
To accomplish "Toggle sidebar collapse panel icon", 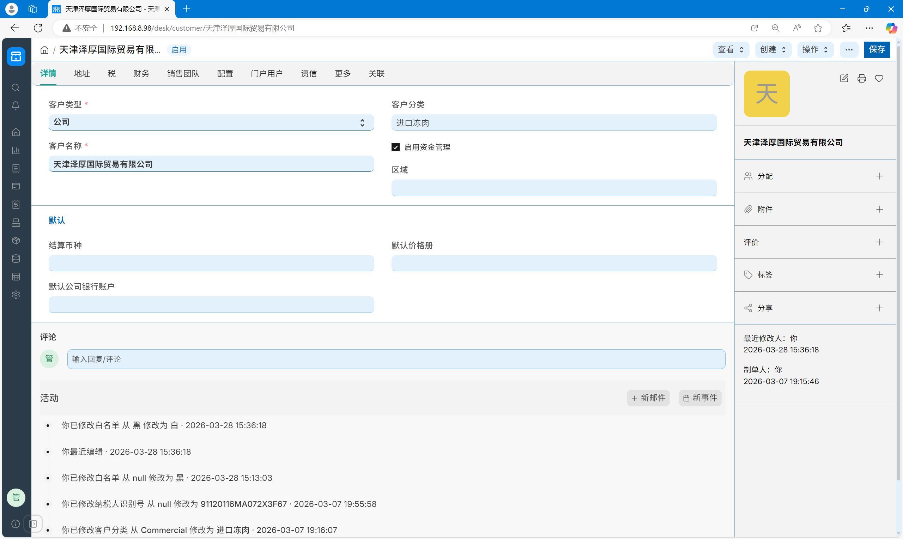I will point(33,524).
